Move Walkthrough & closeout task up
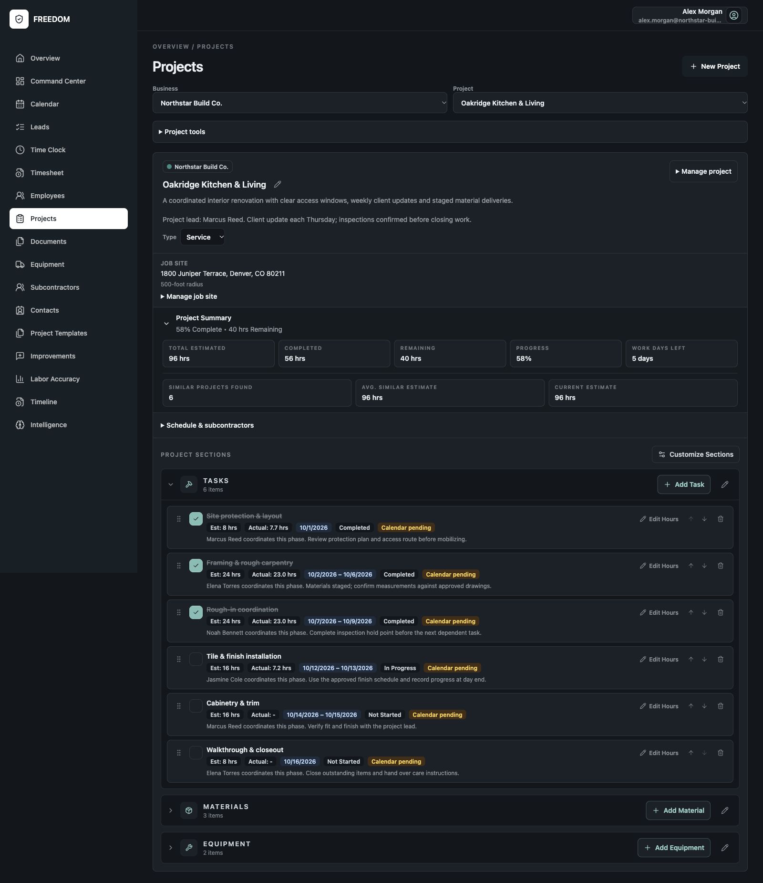 [691, 753]
